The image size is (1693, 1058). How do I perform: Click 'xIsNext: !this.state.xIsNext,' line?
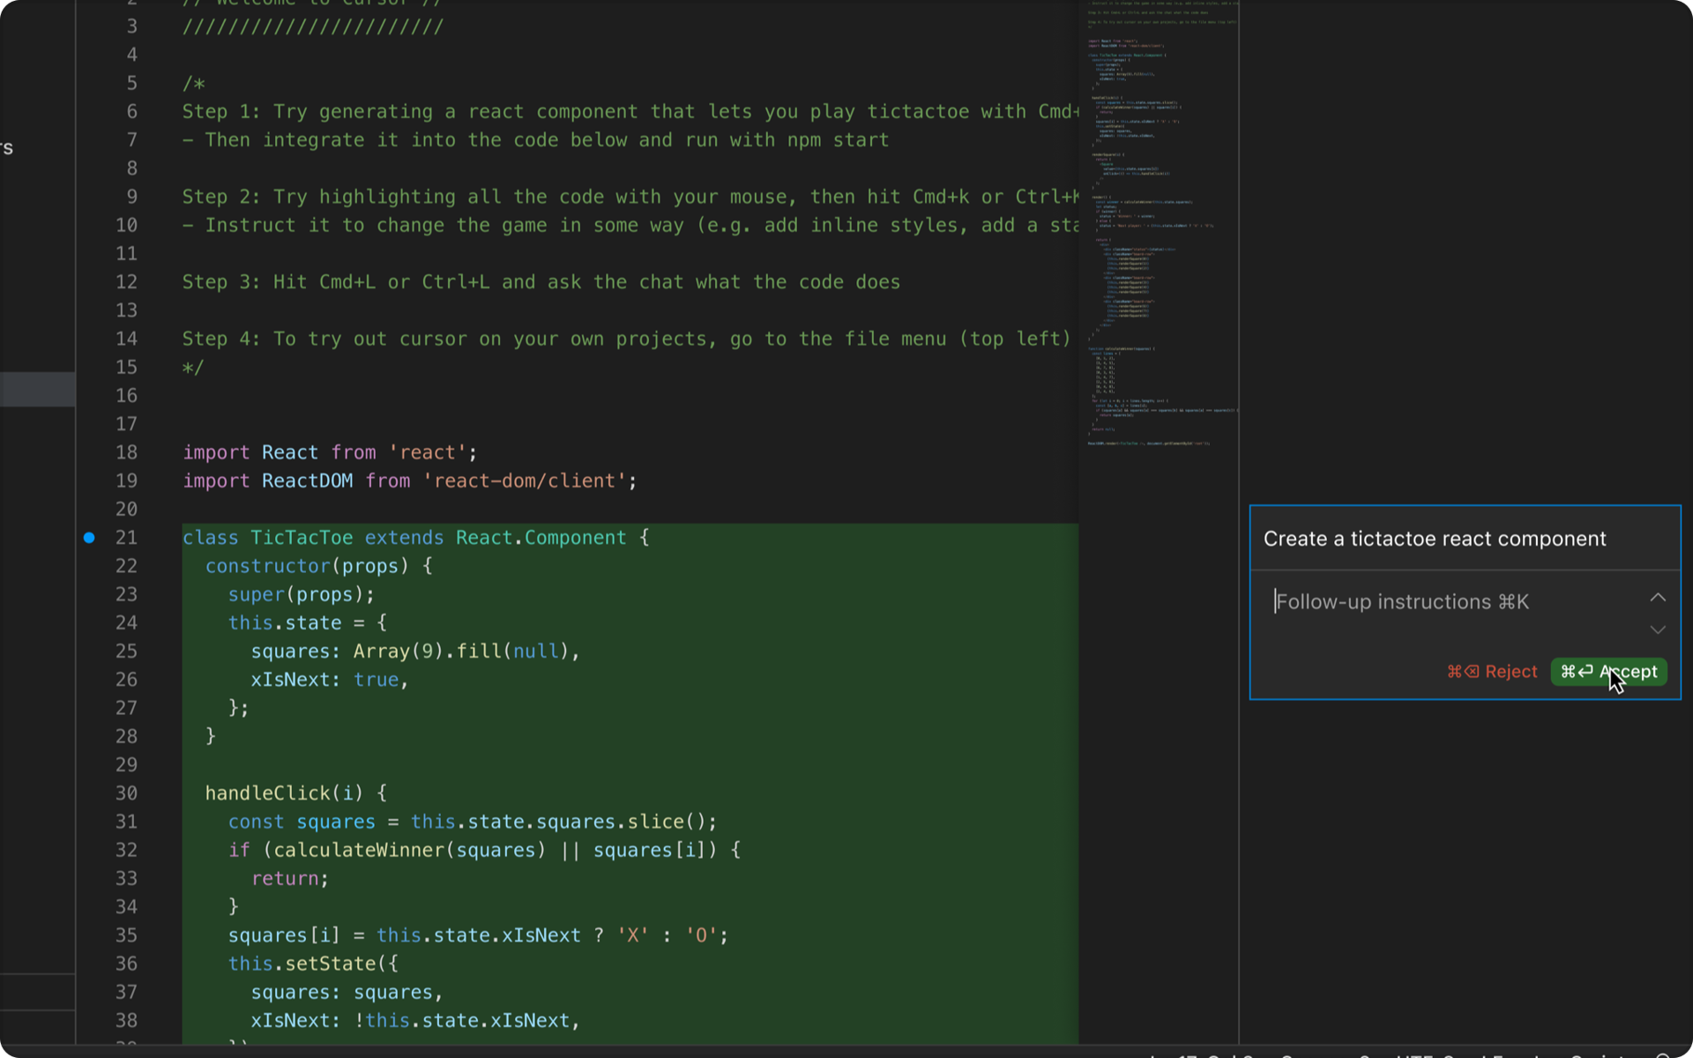click(x=415, y=1021)
